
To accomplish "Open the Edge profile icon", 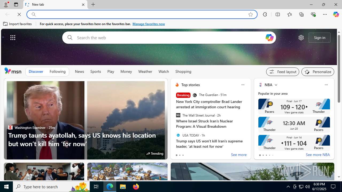I will point(6,5).
